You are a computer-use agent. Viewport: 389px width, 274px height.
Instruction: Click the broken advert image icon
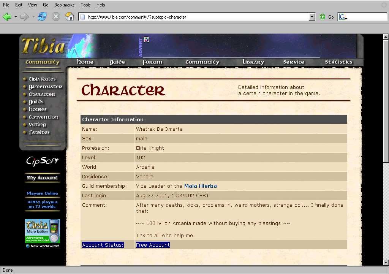(147, 40)
